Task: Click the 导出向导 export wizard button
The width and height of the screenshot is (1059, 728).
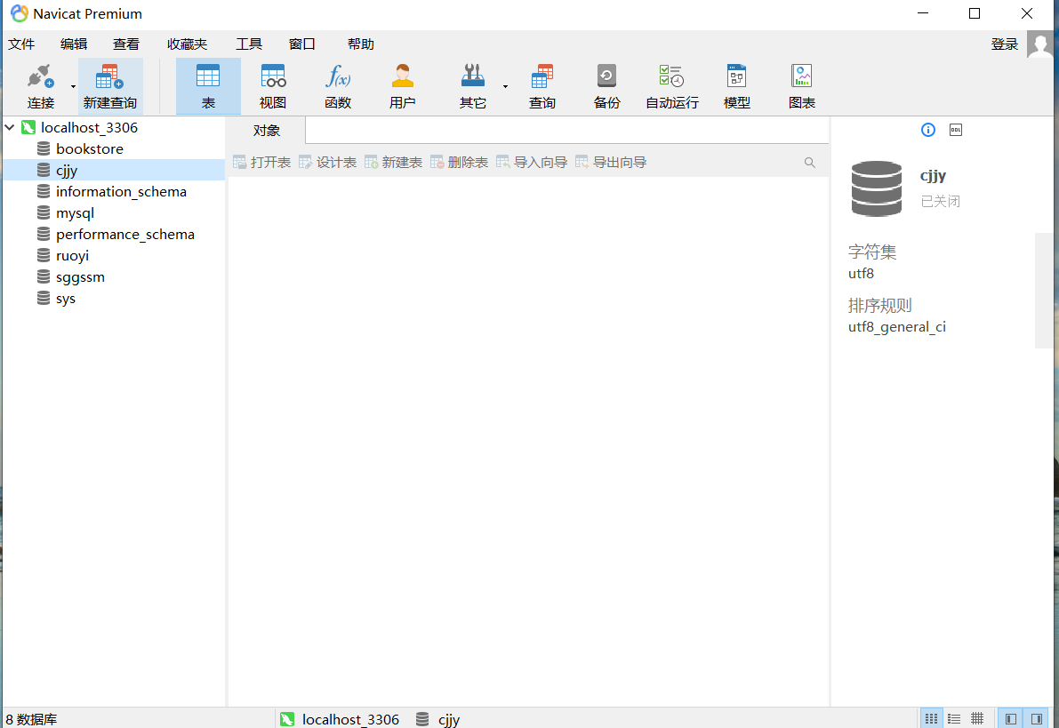Action: click(611, 162)
